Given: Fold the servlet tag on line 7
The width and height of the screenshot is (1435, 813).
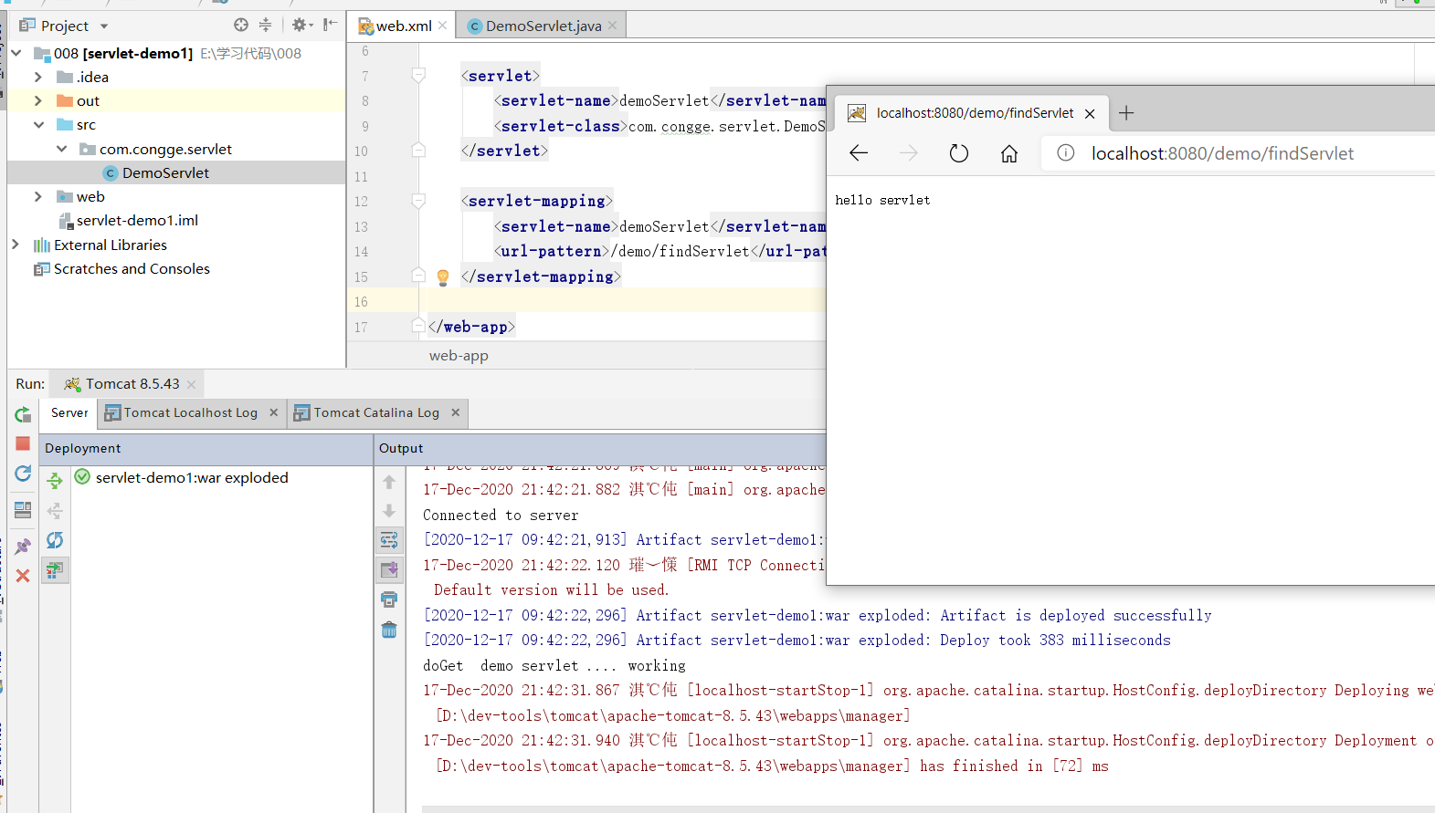Looking at the screenshot, I should coord(418,75).
